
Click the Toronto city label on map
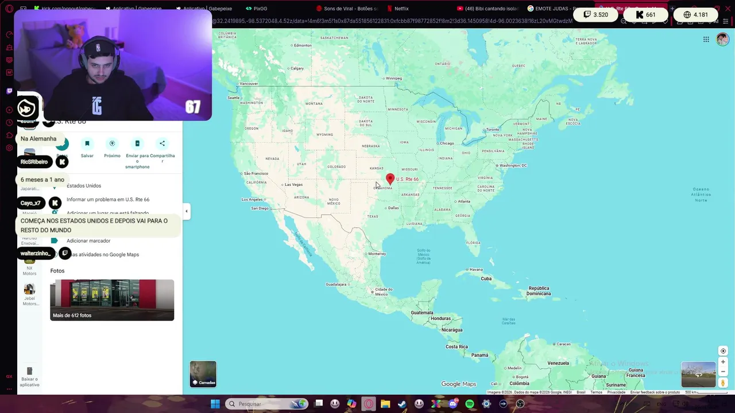(x=493, y=130)
